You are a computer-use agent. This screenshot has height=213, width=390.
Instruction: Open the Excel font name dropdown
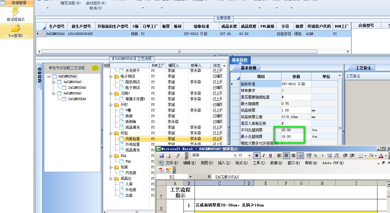[235, 156]
